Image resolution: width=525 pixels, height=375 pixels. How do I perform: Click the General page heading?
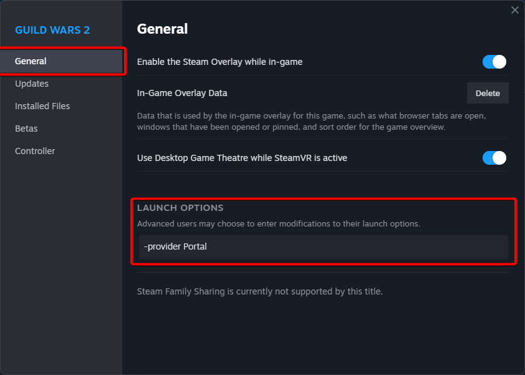click(x=162, y=29)
